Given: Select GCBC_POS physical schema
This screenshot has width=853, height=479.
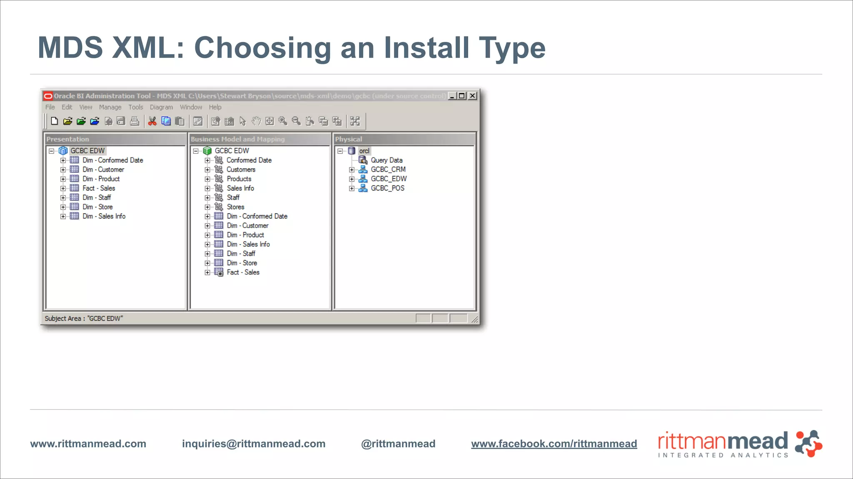Looking at the screenshot, I should pos(387,188).
